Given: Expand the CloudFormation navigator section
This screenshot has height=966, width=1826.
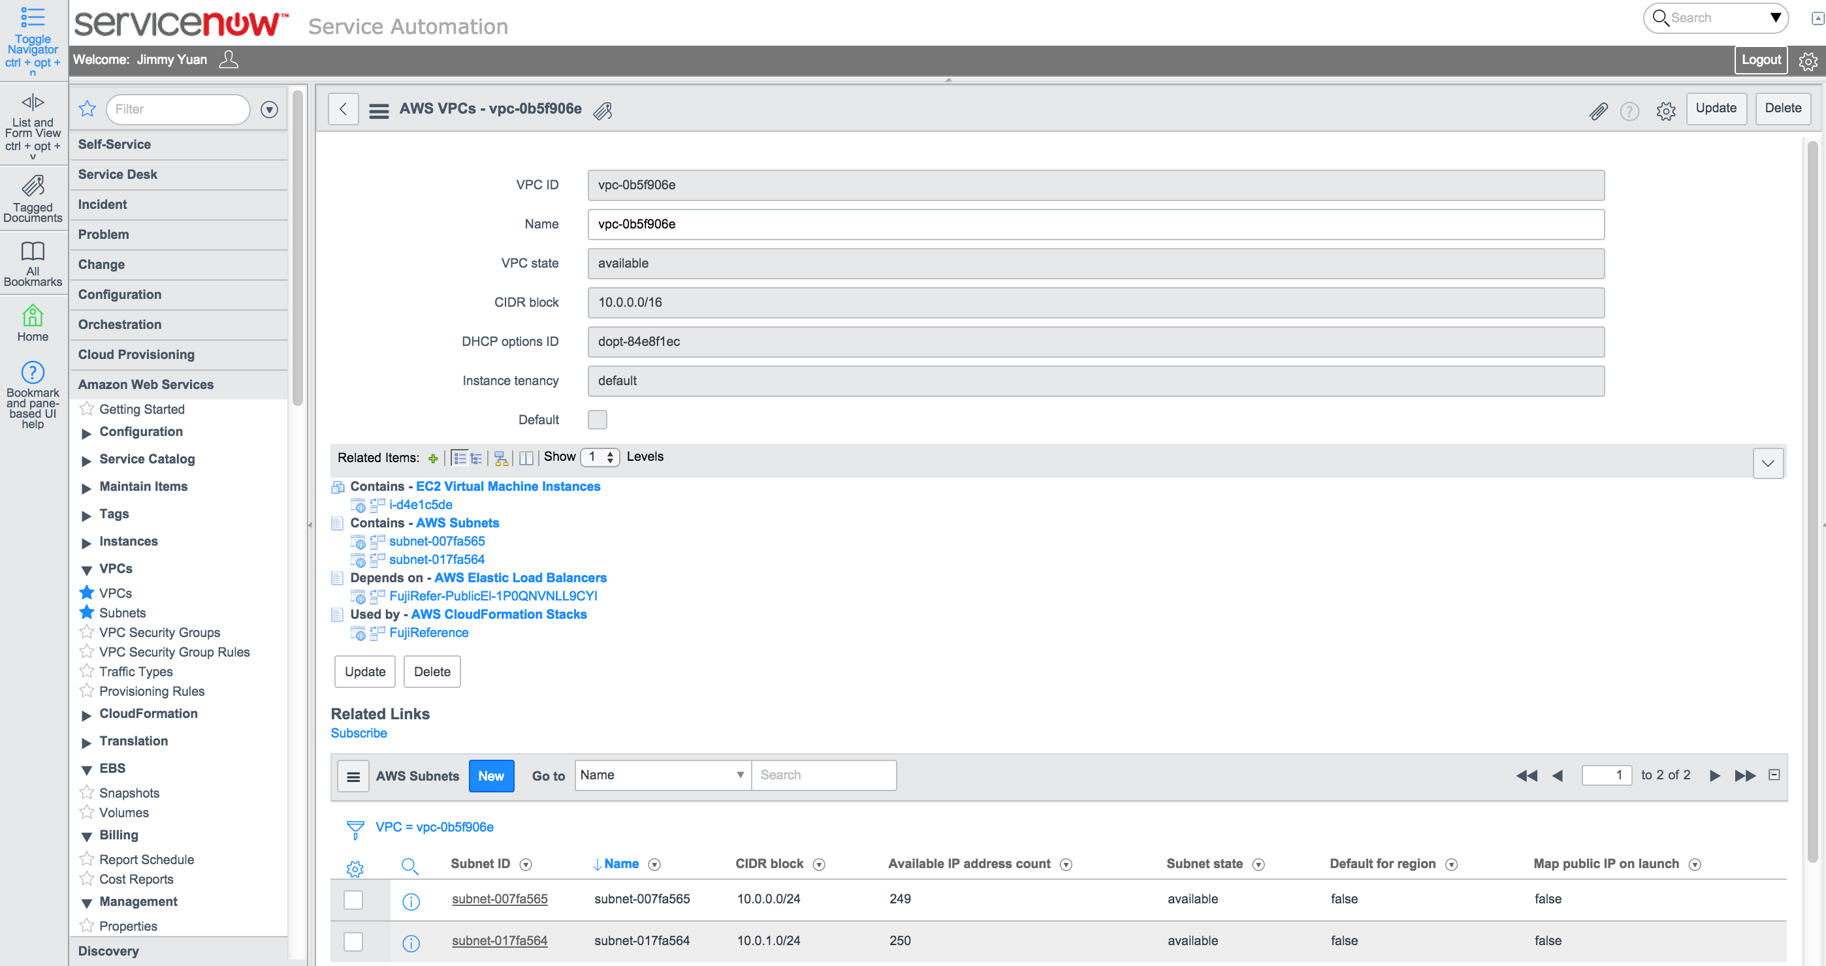Looking at the screenshot, I should 86,715.
